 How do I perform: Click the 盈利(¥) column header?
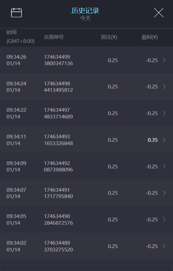click(149, 37)
